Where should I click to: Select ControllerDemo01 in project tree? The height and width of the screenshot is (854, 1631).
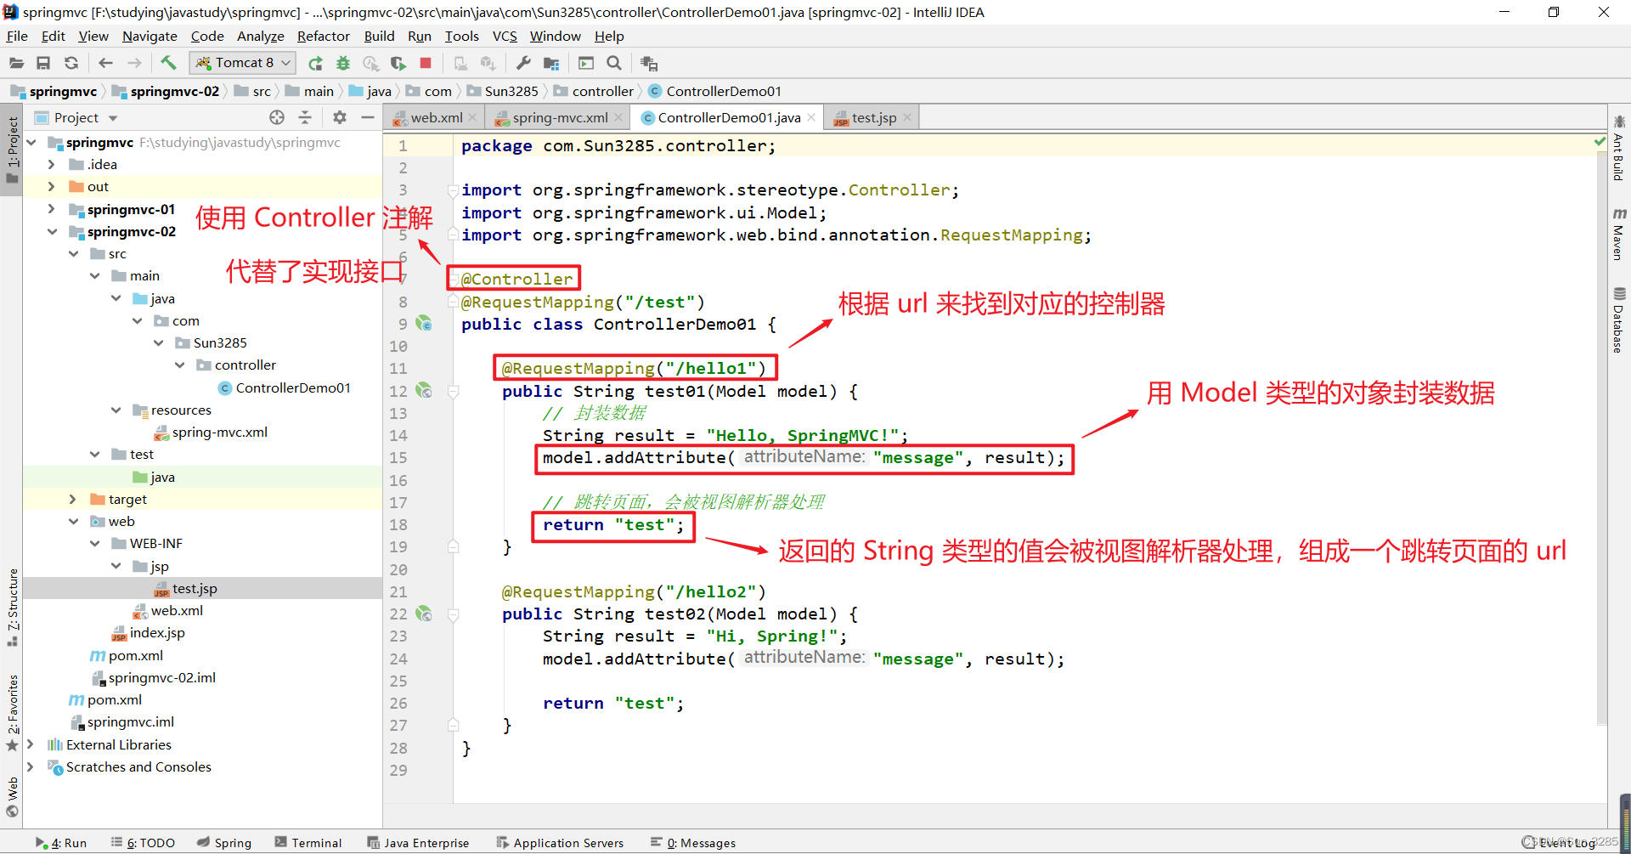[x=285, y=387]
